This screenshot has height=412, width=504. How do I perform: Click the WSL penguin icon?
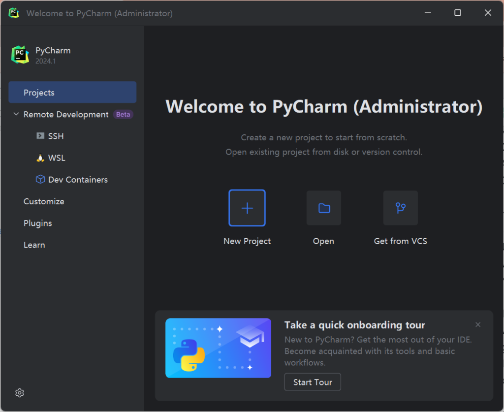(40, 158)
